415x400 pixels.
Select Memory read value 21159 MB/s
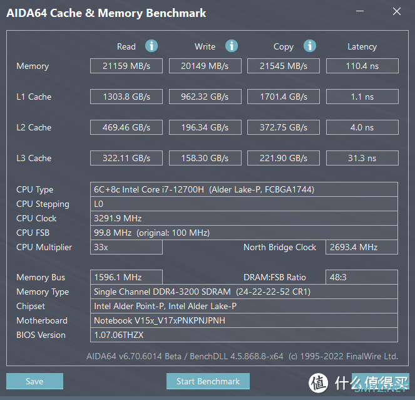coord(126,66)
